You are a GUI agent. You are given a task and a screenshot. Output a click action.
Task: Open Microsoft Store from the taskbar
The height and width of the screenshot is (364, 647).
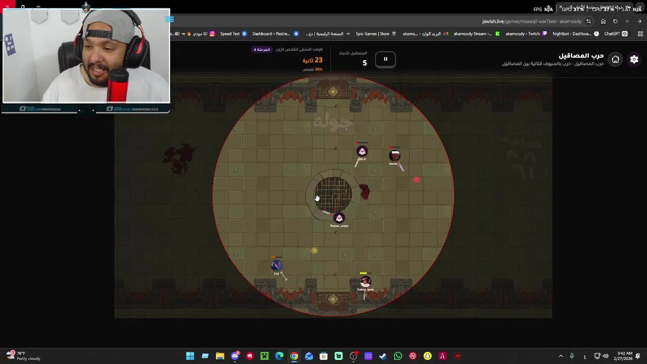pos(323,356)
